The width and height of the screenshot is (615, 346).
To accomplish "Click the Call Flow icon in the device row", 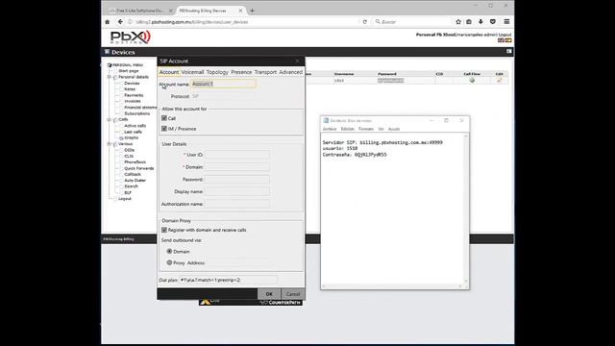I will tap(472, 81).
